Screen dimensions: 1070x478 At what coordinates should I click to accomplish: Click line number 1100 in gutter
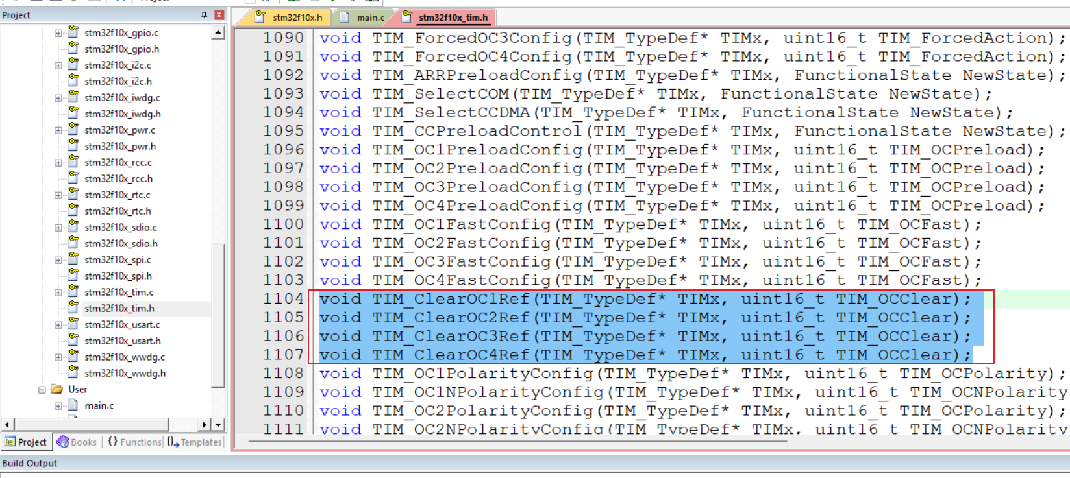tap(283, 224)
